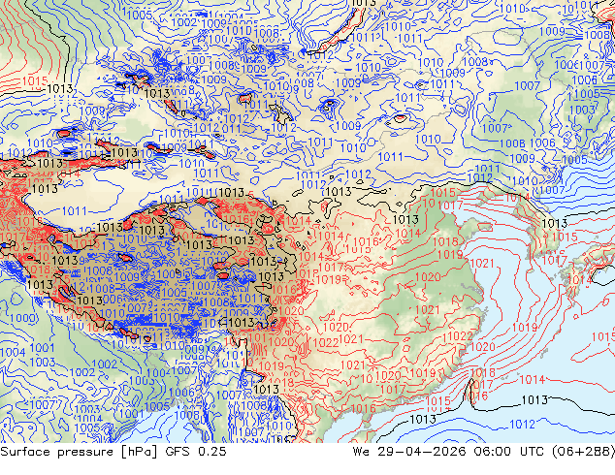The width and height of the screenshot is (615, 475).
Task: Click the "Surface pressure [hPa]" caption text
Action: [79, 452]
